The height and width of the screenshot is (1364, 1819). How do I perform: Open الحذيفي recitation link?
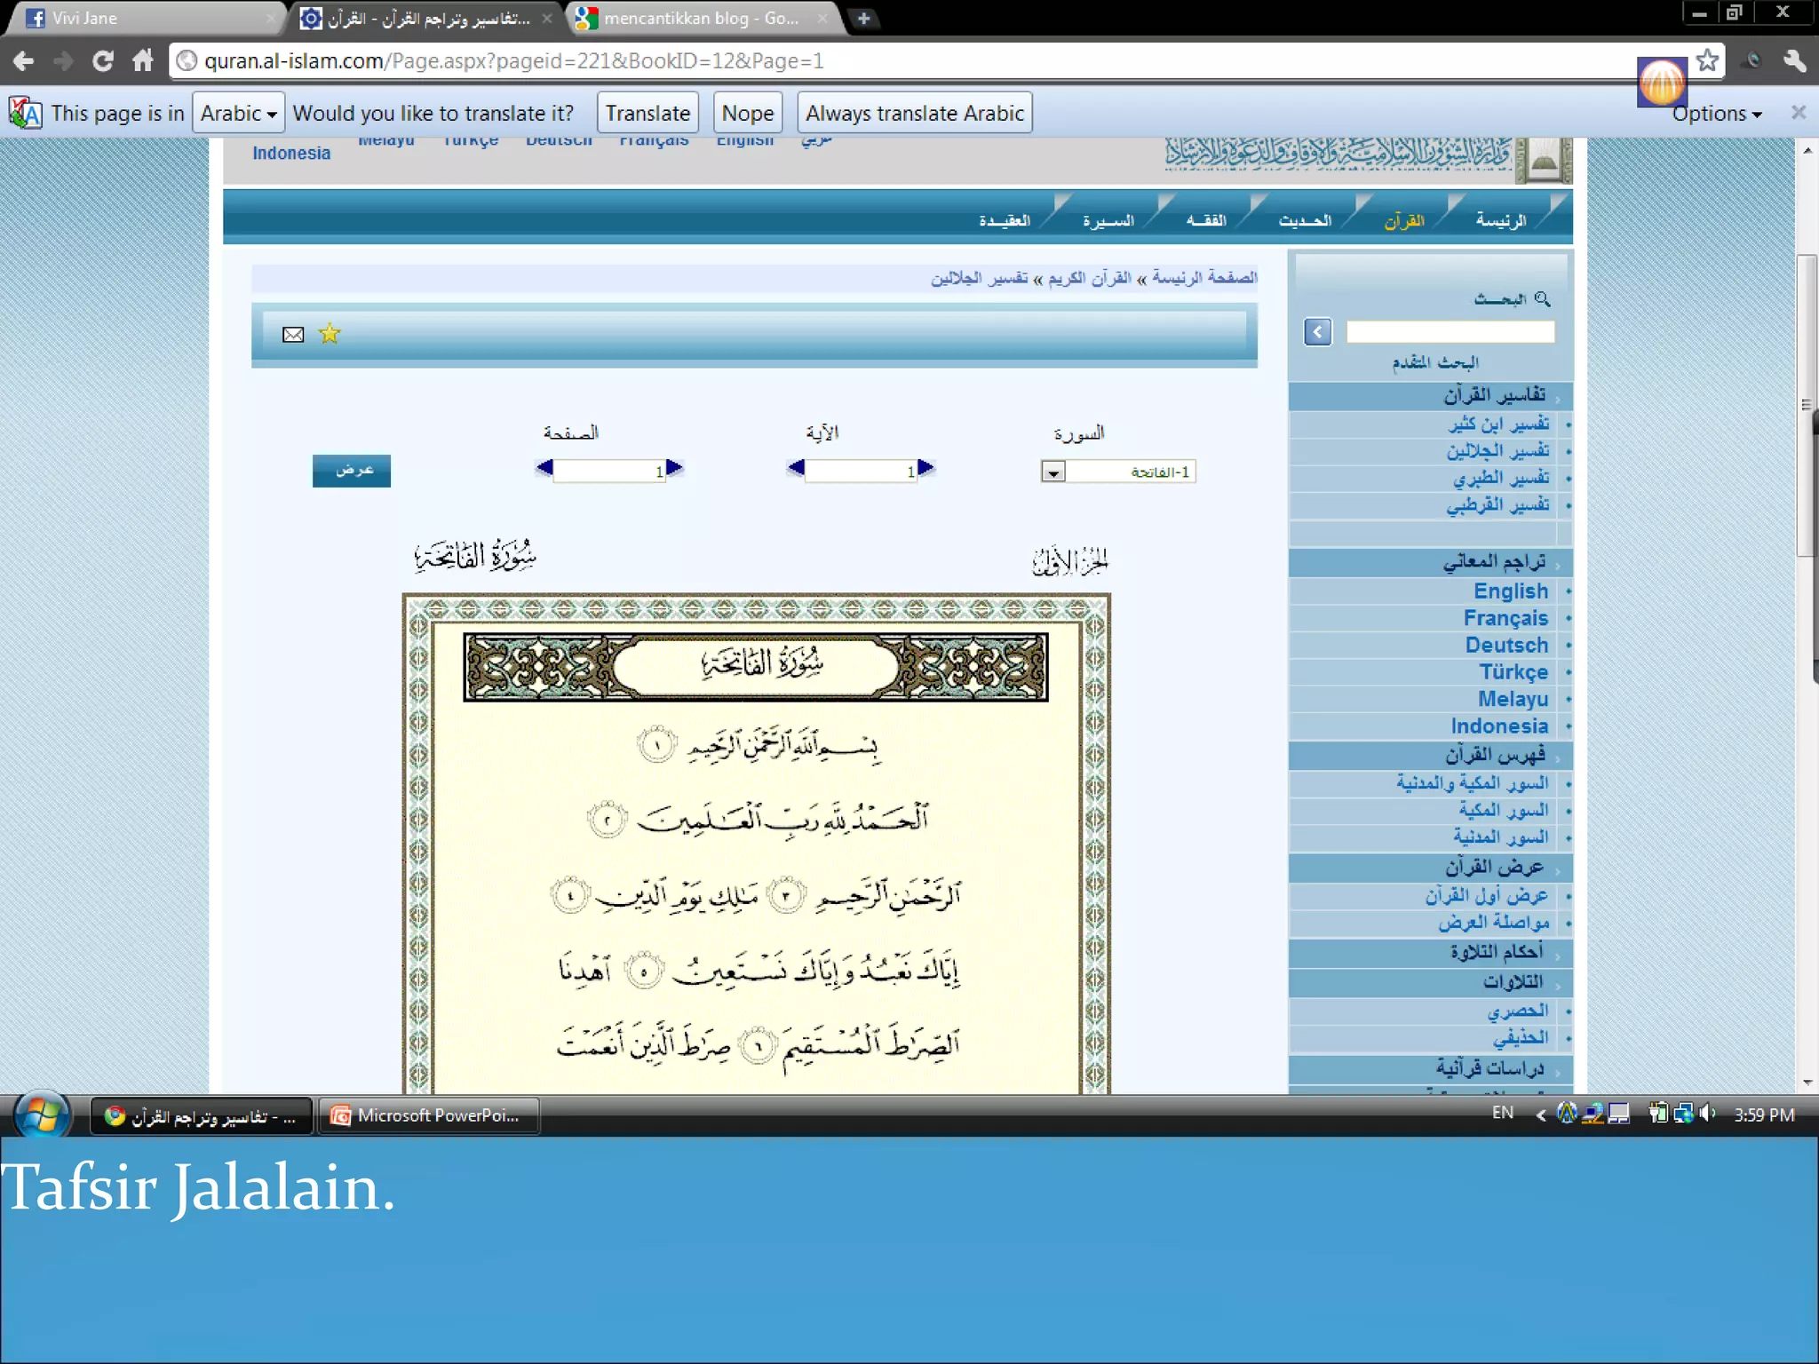pos(1521,1037)
